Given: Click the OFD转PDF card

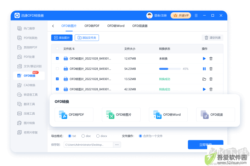Looking at the screenshot, I should pyautogui.click(x=74, y=115).
